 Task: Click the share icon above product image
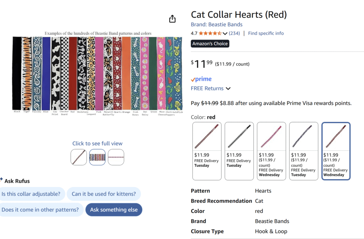click(172, 19)
